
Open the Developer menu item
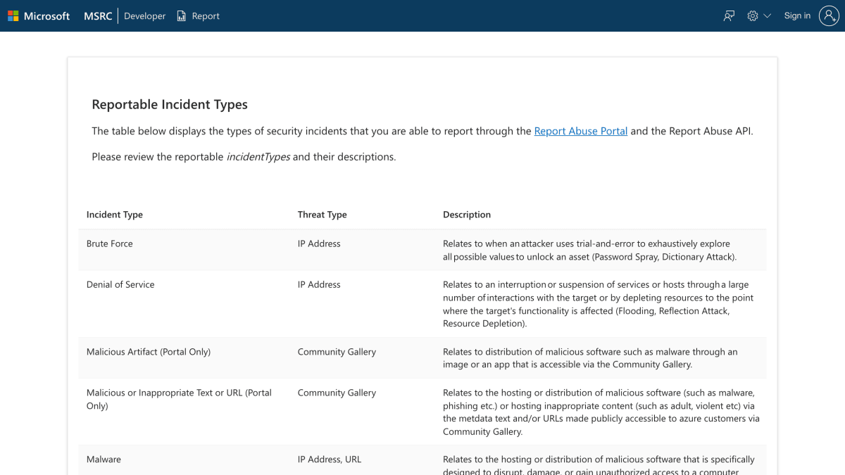(x=145, y=15)
